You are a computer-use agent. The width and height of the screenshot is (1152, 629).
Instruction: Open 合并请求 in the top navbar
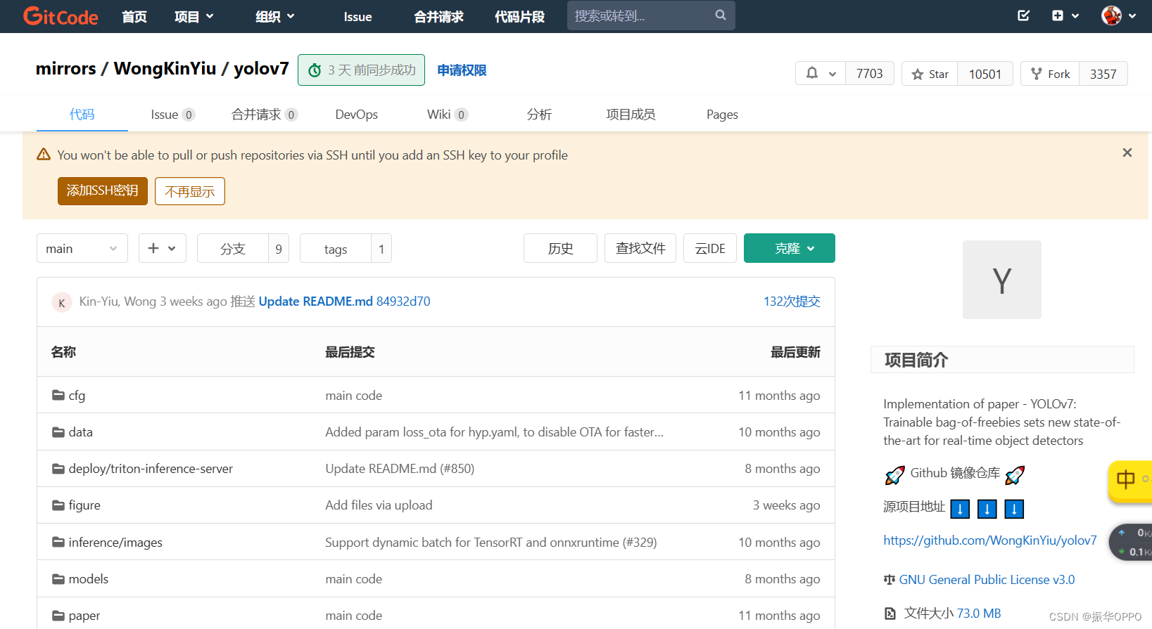438,16
